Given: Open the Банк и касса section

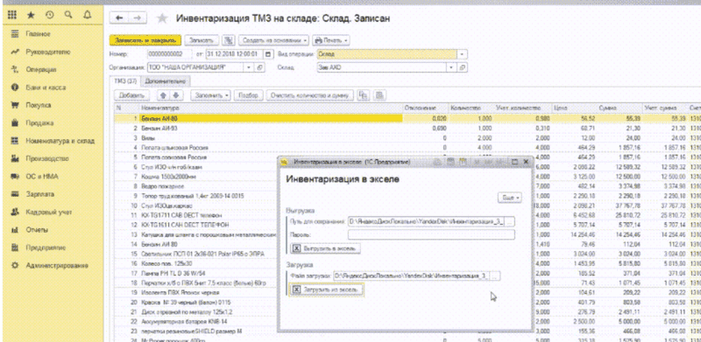Looking at the screenshot, I should pyautogui.click(x=46, y=87).
